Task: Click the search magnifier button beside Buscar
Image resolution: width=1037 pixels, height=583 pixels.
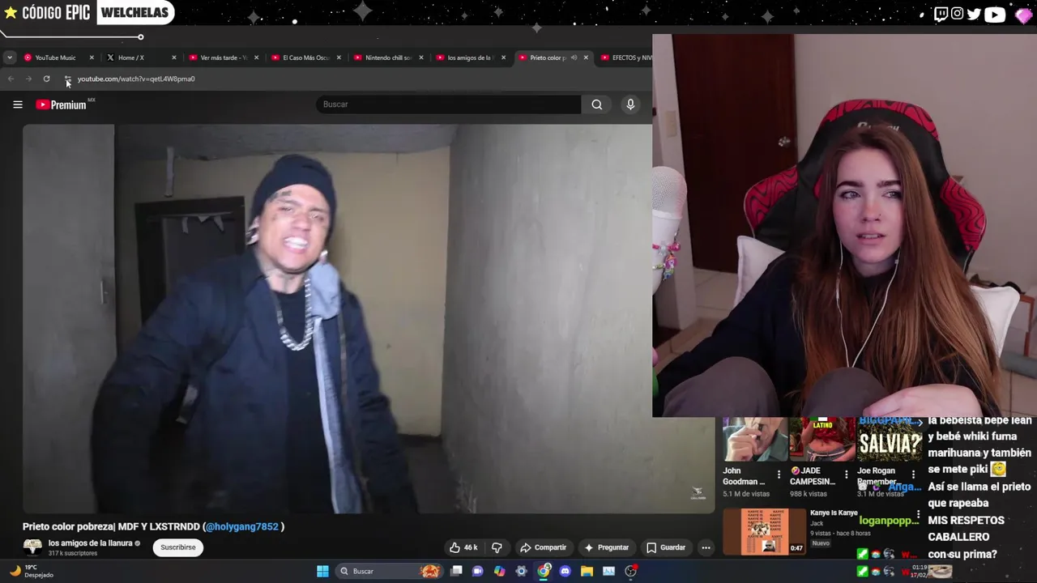Action: pos(597,104)
